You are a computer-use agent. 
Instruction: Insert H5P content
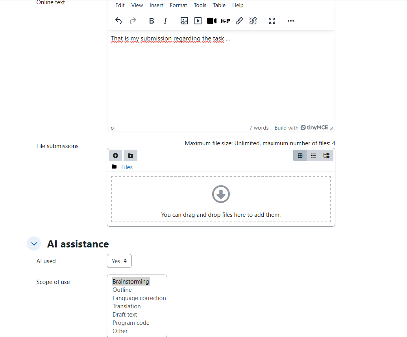tap(225, 21)
